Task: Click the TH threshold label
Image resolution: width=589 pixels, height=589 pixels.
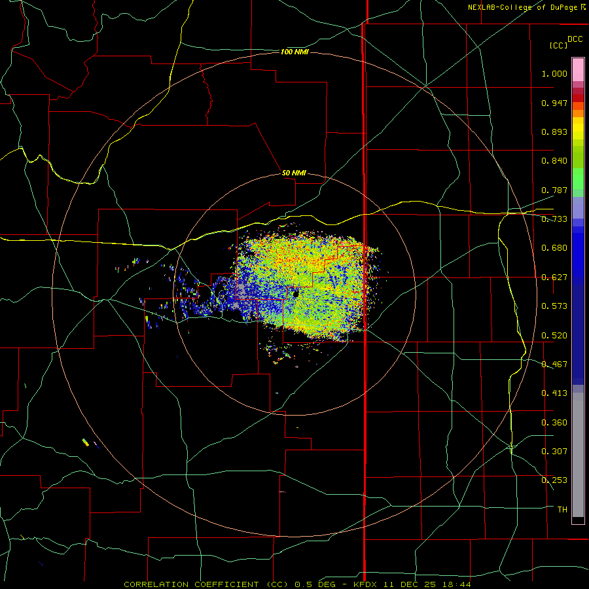Action: (x=562, y=510)
